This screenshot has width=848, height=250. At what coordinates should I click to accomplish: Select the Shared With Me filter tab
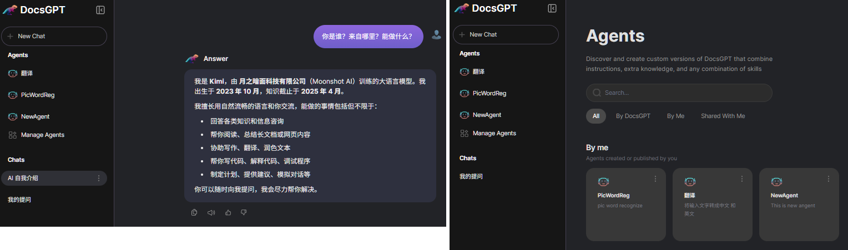(723, 116)
